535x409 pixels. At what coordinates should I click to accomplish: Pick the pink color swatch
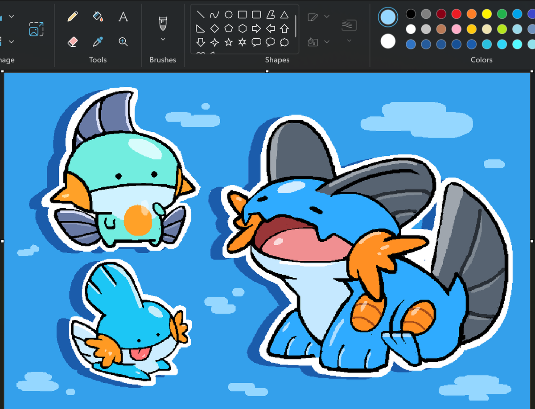click(456, 29)
